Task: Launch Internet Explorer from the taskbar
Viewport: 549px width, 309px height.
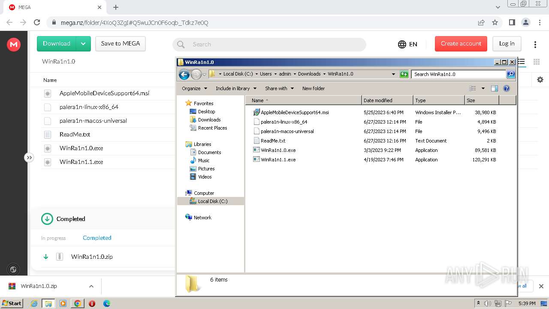Action: [34, 303]
